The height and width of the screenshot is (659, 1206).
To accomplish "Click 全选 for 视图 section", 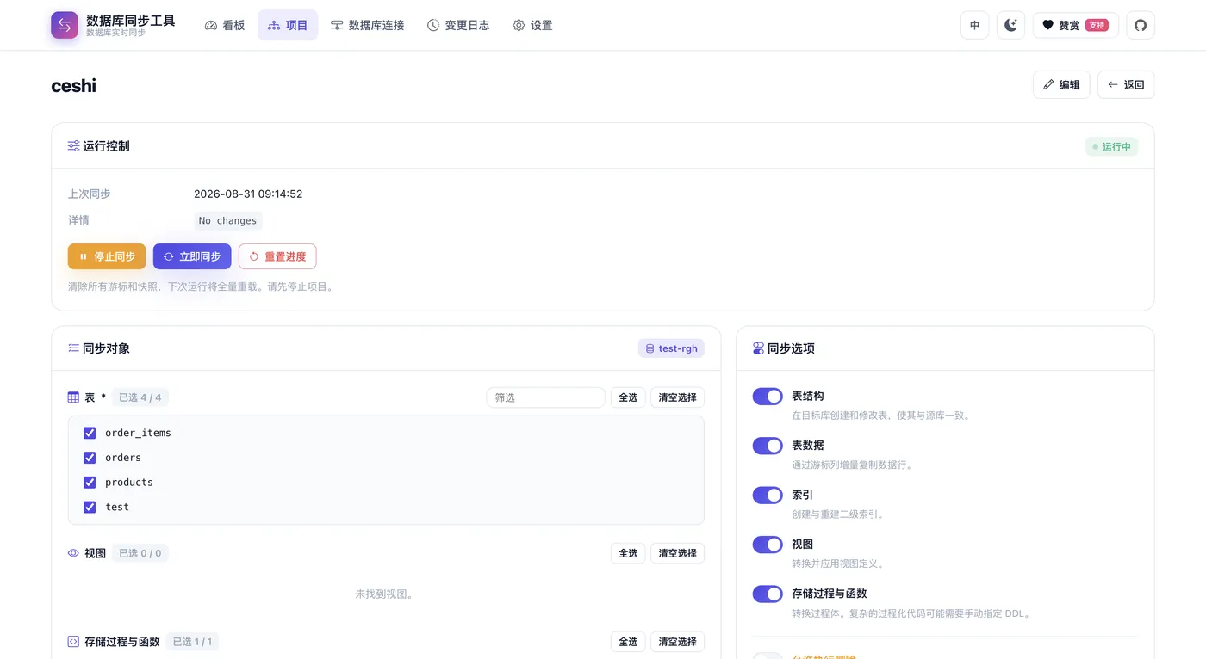I will click(x=628, y=553).
